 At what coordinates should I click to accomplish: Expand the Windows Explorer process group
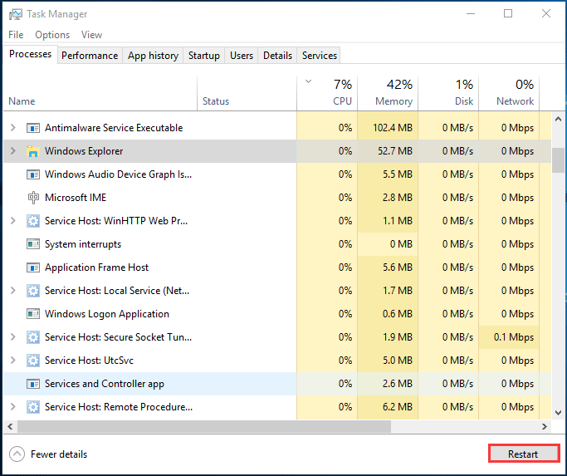13,151
